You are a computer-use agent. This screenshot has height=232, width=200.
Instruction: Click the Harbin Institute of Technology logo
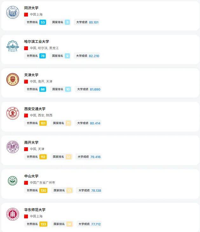(13, 46)
